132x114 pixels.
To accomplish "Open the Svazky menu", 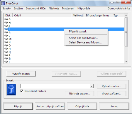I will coord(6,9).
